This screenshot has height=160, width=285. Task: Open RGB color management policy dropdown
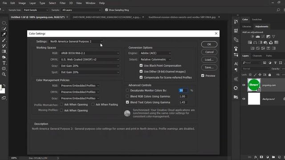(x=80, y=86)
